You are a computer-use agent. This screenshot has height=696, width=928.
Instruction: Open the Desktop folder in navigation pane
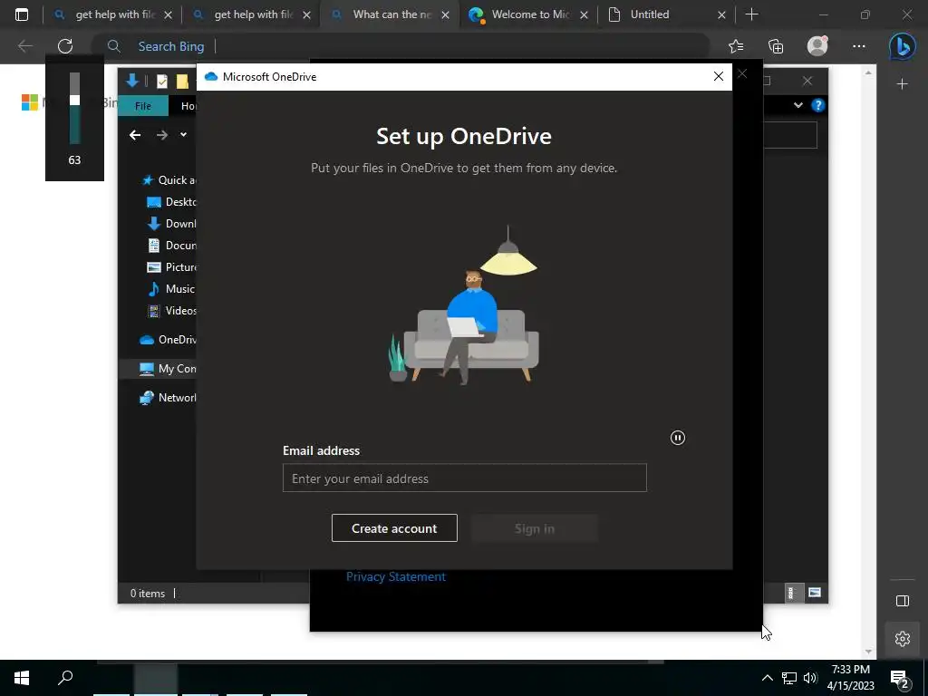[171, 202]
